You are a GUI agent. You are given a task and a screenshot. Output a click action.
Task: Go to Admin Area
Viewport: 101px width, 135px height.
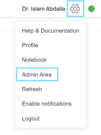click(x=37, y=74)
